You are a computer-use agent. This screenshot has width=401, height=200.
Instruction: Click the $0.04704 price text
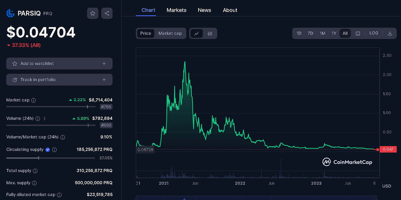[41, 32]
